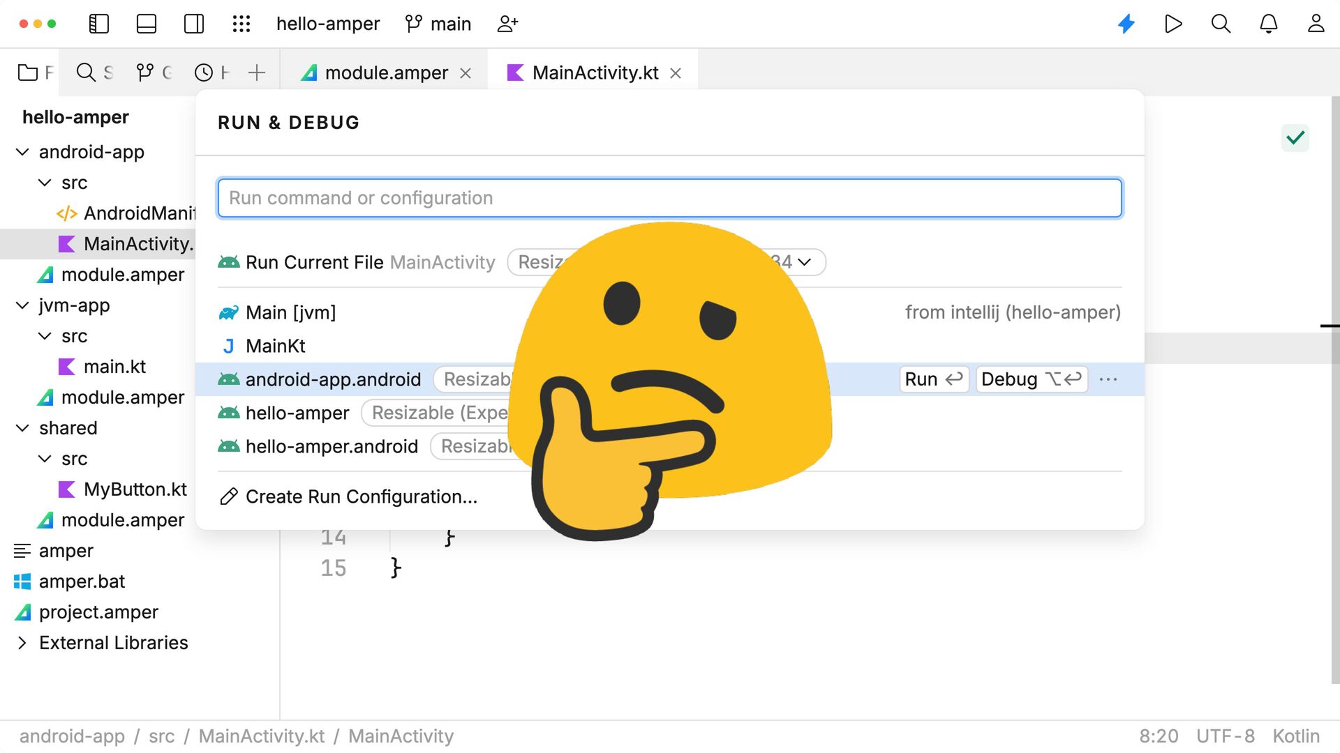Close the module.amper tab
Image resolution: width=1340 pixels, height=753 pixels.
[466, 73]
